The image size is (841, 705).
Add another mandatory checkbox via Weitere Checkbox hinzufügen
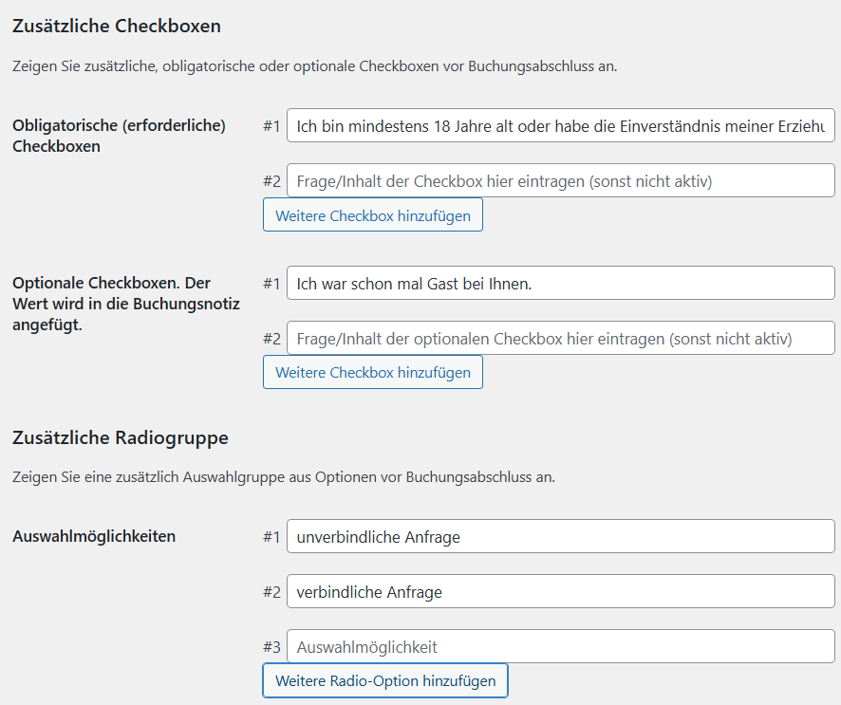pos(372,215)
